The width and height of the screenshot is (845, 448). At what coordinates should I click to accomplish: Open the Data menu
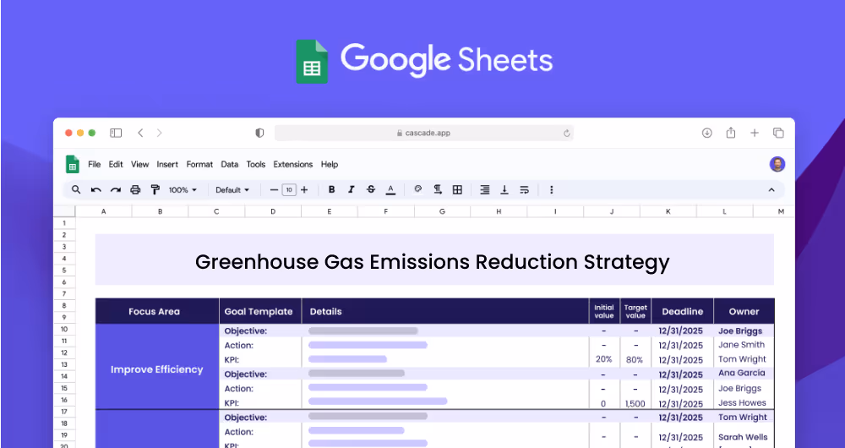pos(230,165)
